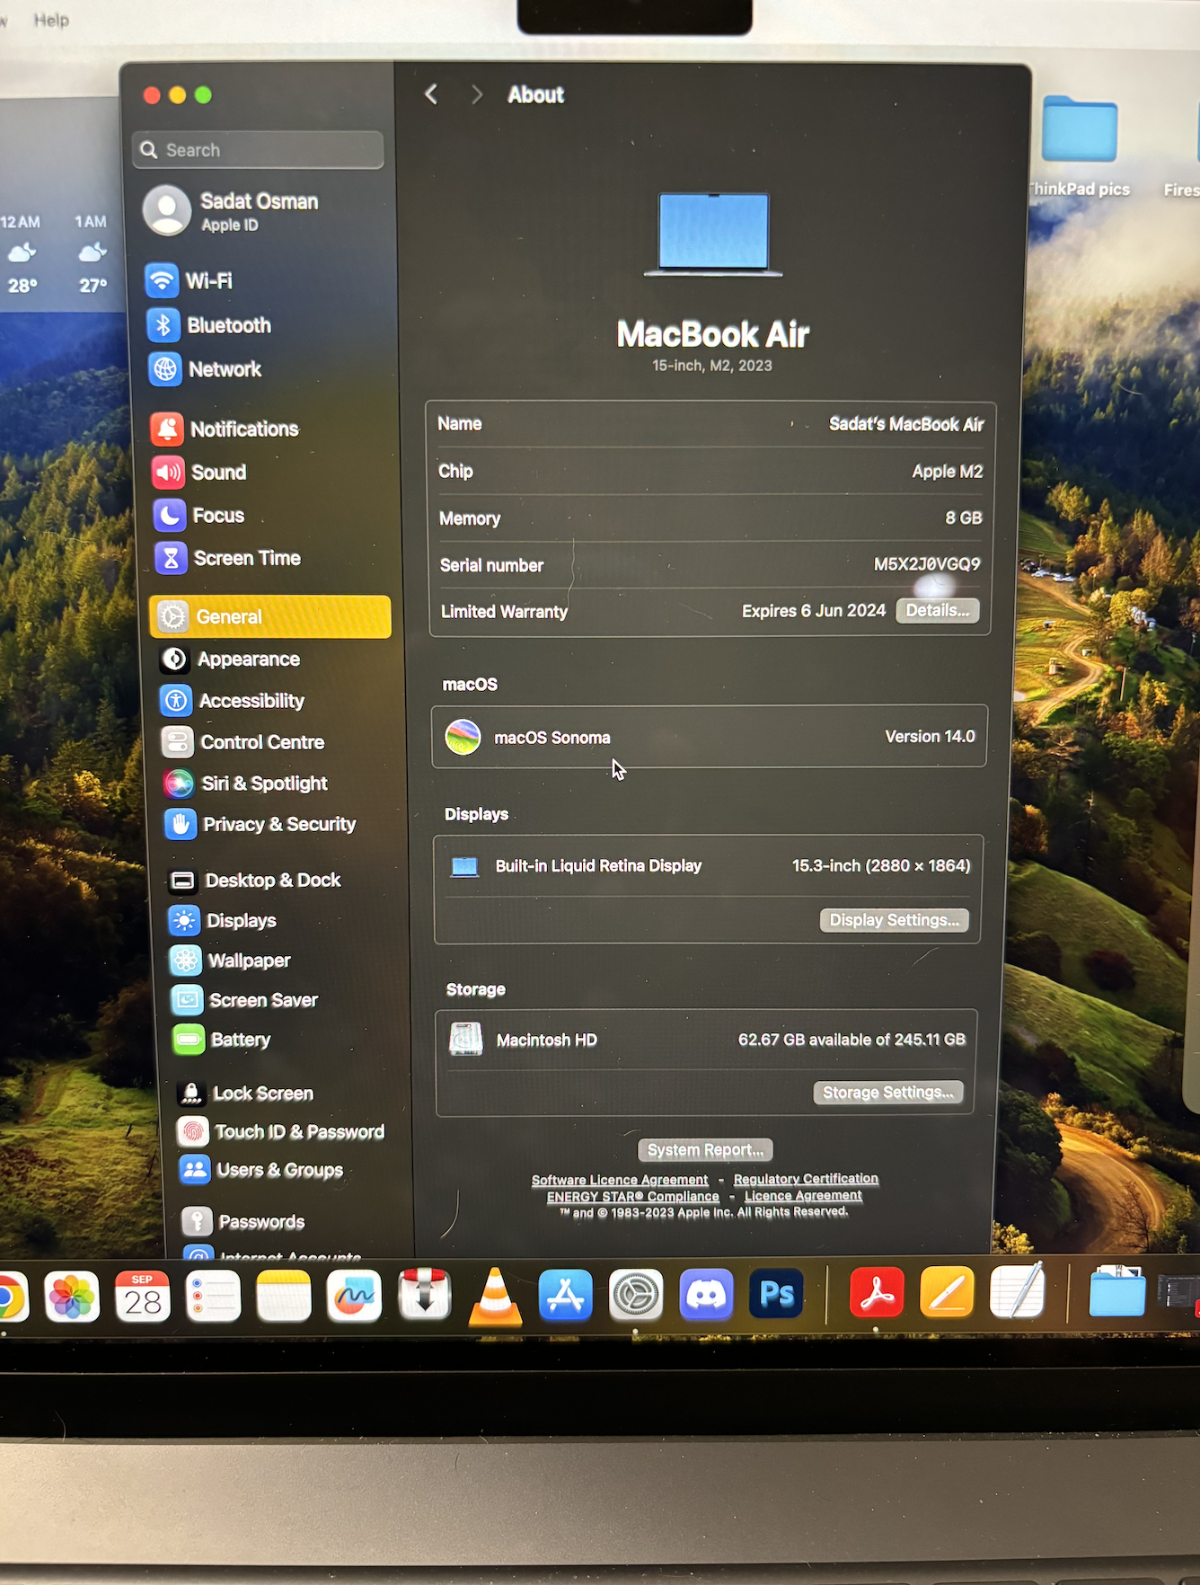1200x1585 pixels.
Task: Select Desktop & Dock settings
Action: [254, 881]
